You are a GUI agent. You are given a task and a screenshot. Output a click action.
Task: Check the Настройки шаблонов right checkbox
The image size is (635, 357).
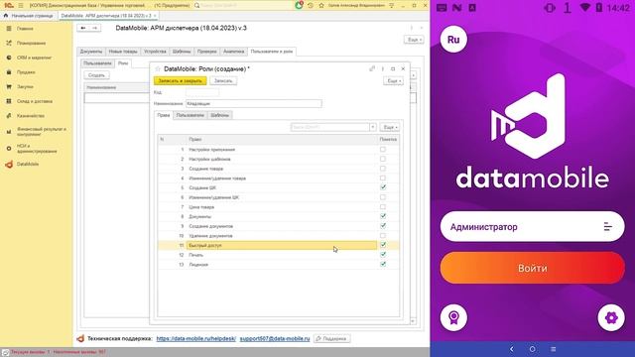[x=383, y=159]
